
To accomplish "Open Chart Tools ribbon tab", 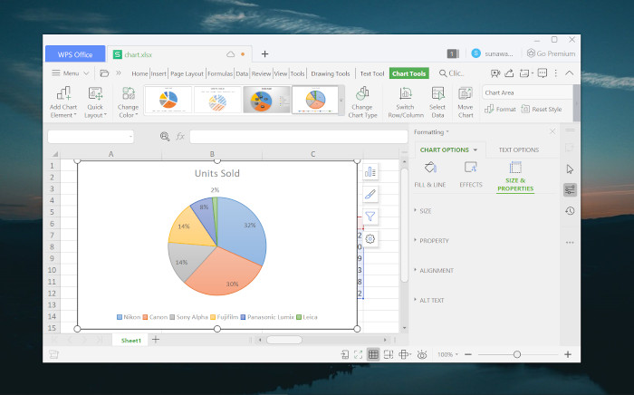I will 408,73.
